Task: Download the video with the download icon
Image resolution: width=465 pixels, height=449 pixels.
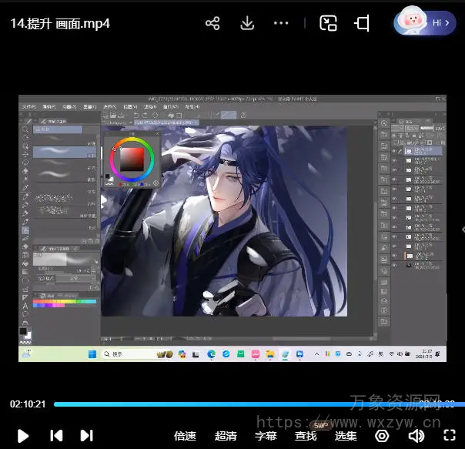Action: click(247, 23)
